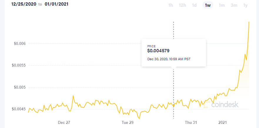Click the active 1w range button
The image size is (259, 128).
tap(208, 5)
